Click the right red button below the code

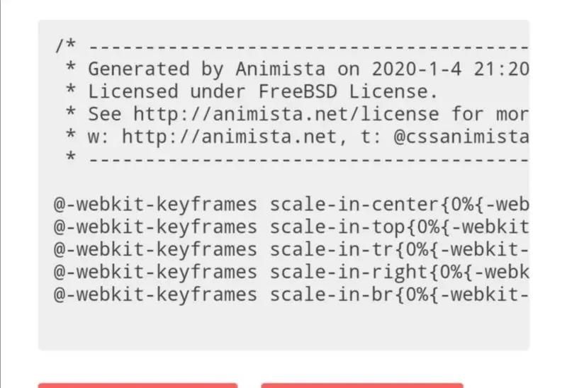click(361, 384)
